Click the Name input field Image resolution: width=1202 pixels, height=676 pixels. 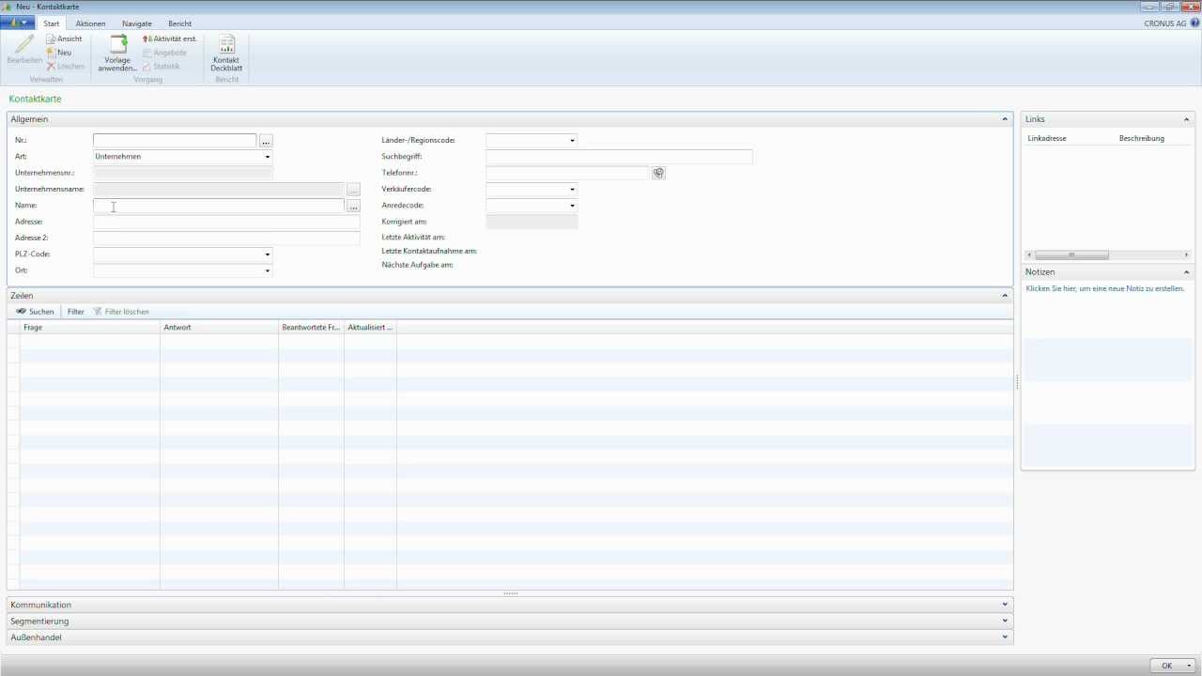219,206
